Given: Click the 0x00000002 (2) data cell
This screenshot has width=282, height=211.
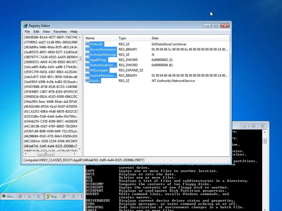Looking at the screenshot, I should [162, 60].
